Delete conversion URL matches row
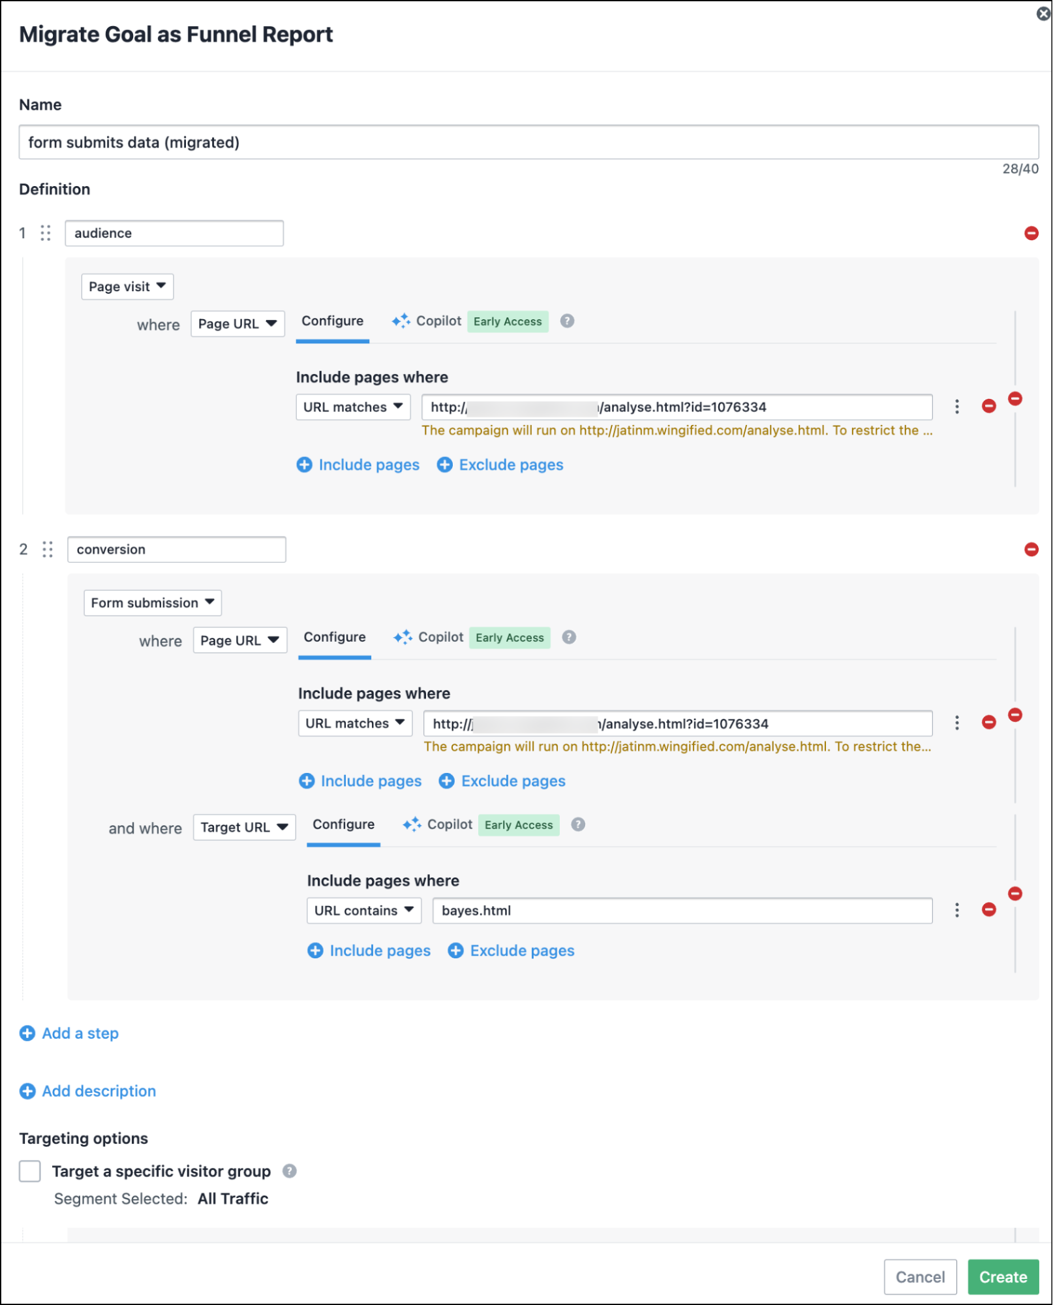 988,722
